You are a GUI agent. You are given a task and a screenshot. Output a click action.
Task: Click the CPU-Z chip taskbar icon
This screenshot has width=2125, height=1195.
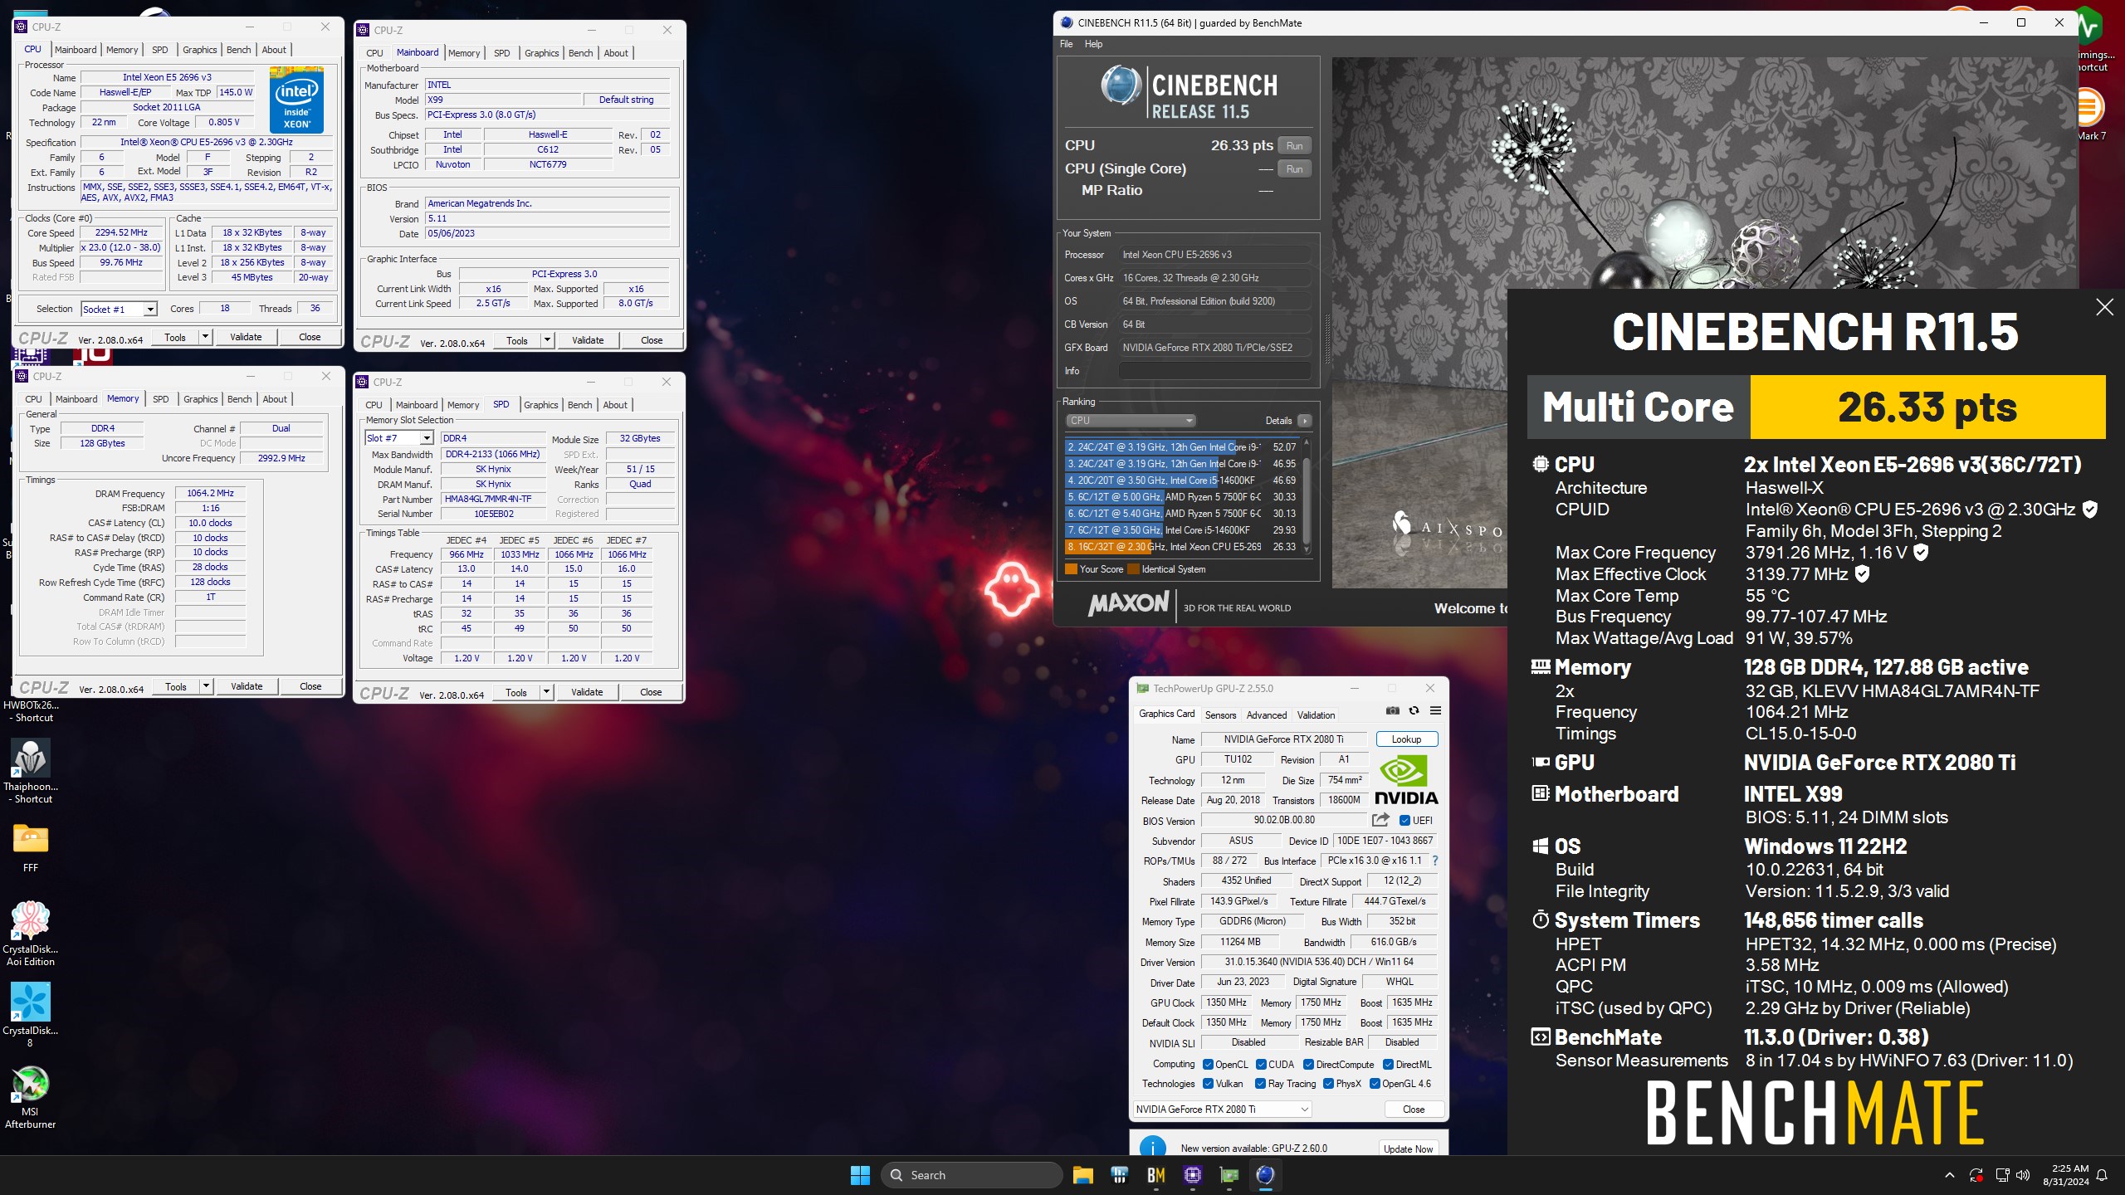(x=1193, y=1175)
